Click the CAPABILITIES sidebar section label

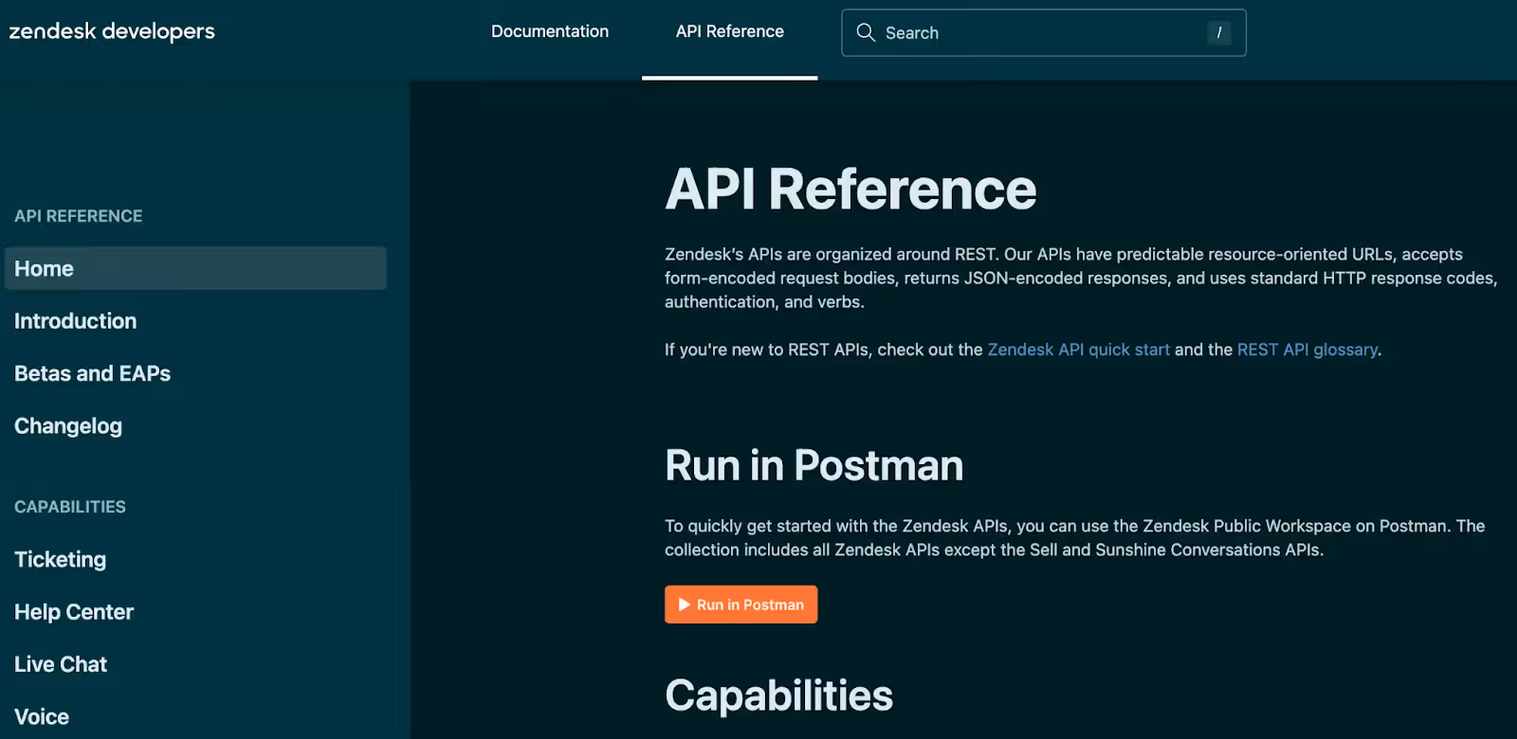pos(70,507)
